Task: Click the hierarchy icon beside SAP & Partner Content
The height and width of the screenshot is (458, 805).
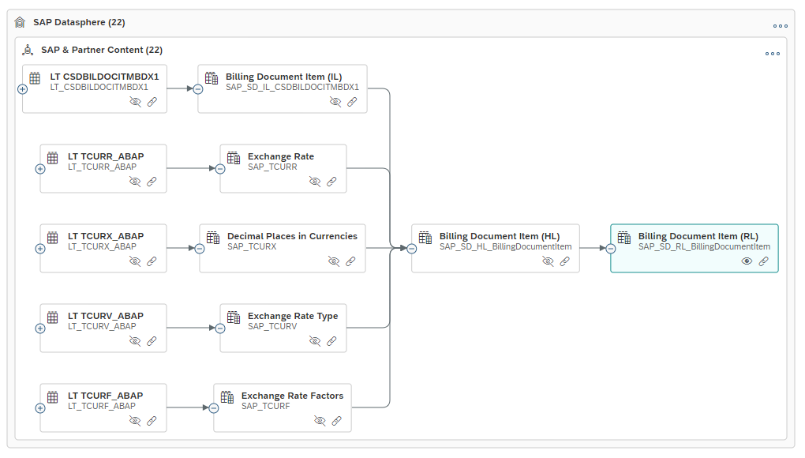Action: 28,49
